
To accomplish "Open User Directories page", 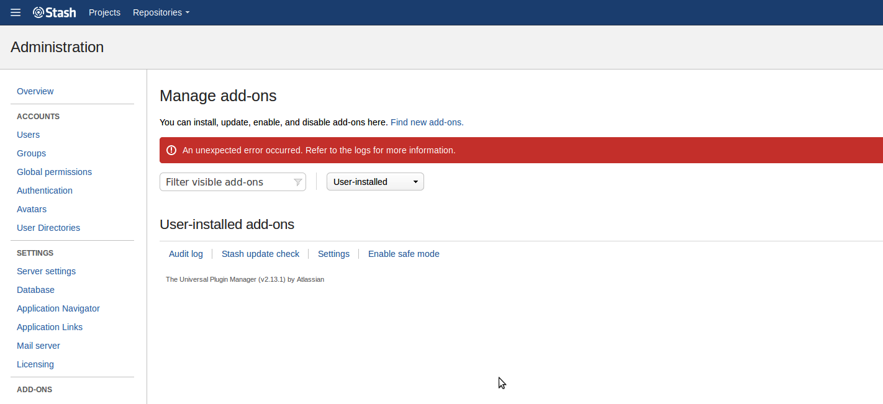I will tap(48, 228).
